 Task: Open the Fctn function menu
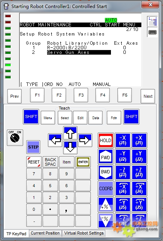(x=114, y=118)
